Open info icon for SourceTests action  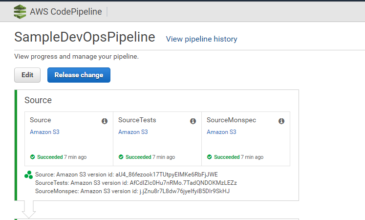193,121
